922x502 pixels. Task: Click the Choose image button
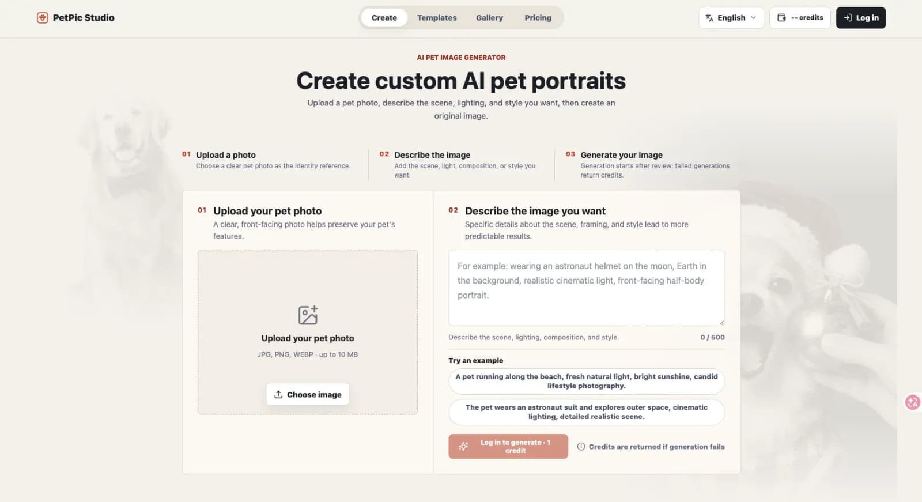click(308, 394)
